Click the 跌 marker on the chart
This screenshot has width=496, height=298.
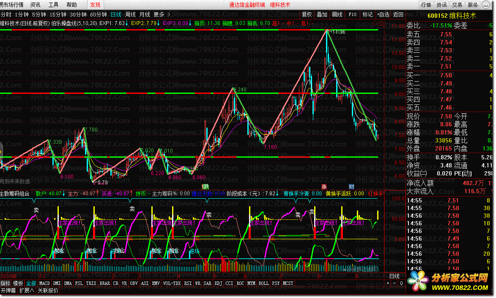click(x=206, y=187)
